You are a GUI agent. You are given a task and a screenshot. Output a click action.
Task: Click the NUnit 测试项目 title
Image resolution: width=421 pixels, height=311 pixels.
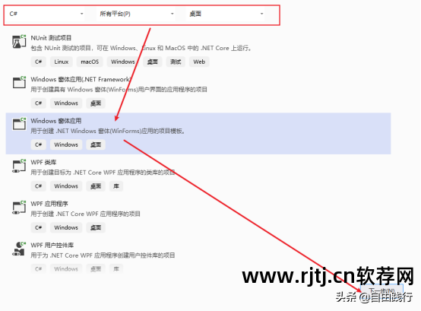click(x=51, y=38)
